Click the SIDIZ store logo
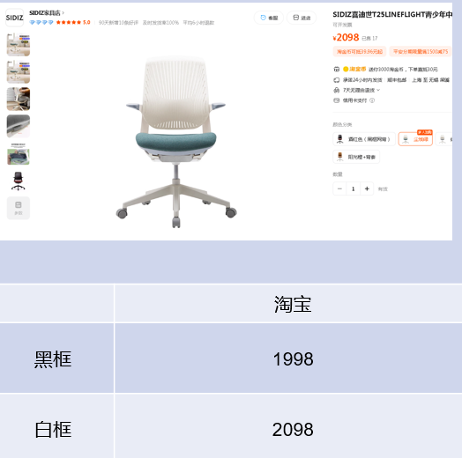Screen dimensions: 462x458 [14, 18]
